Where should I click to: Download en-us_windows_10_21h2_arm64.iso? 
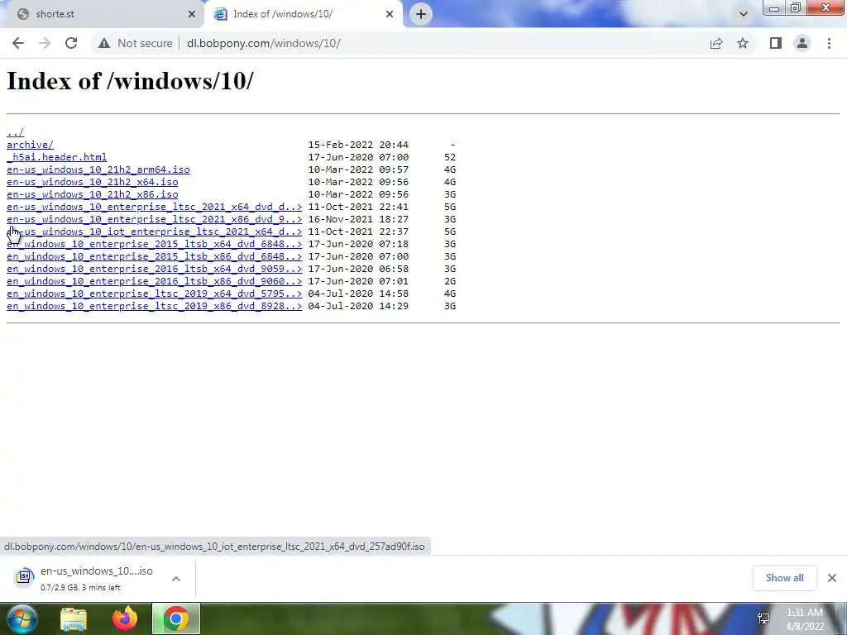[98, 169]
